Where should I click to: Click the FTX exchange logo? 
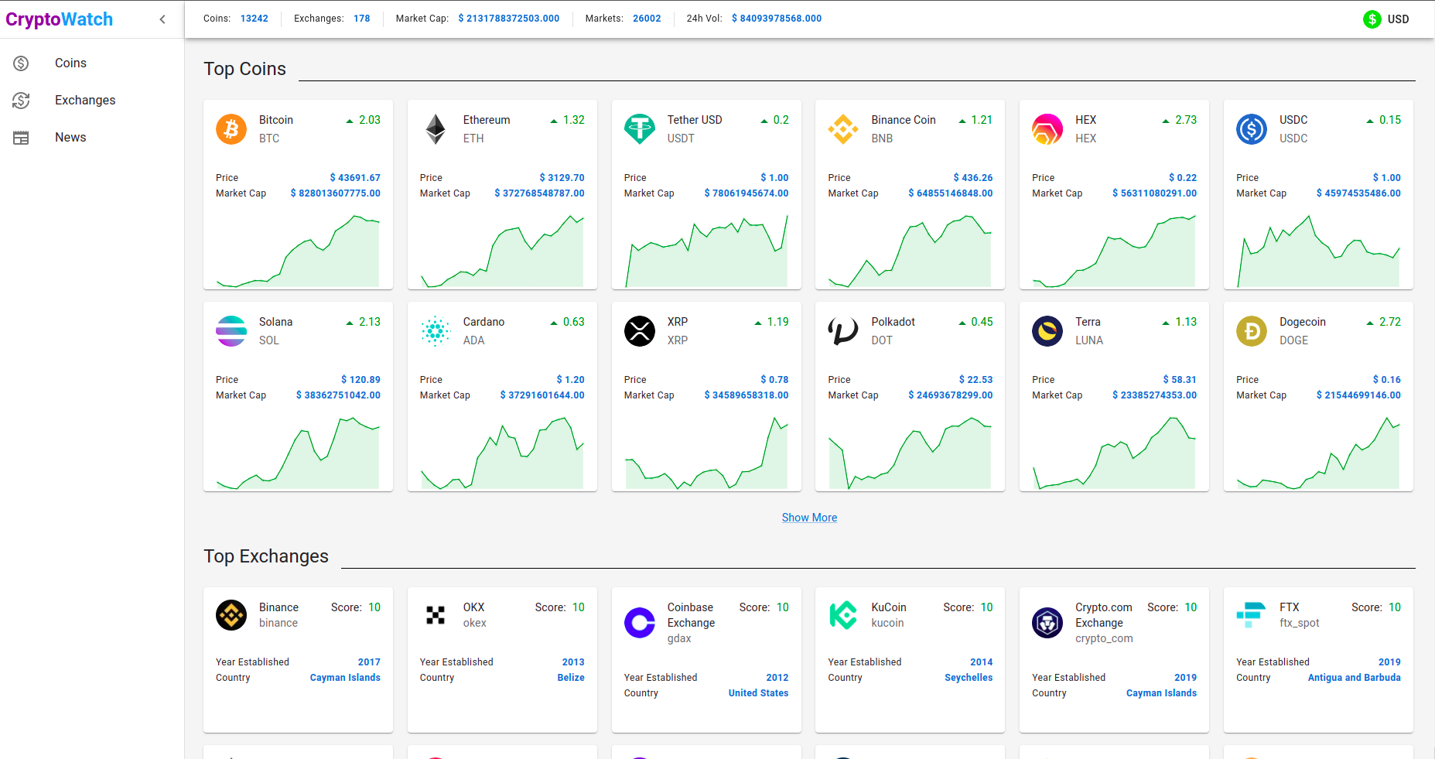coord(1251,615)
